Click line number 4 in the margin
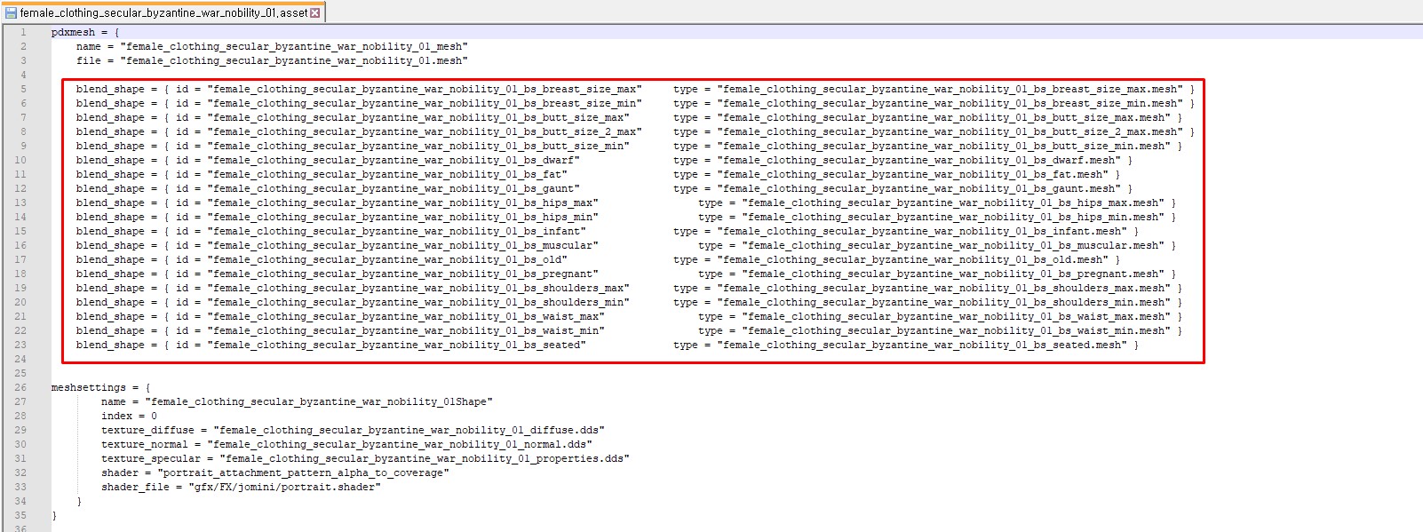 [x=23, y=75]
